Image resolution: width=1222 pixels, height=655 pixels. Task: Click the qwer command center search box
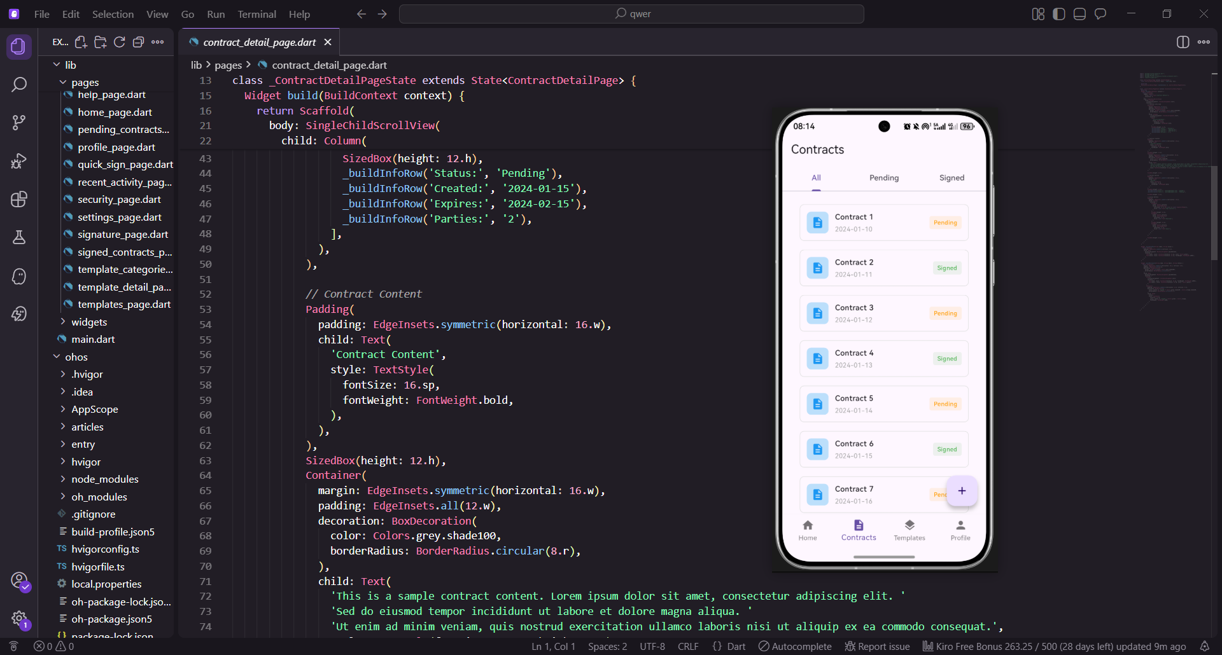tap(631, 14)
